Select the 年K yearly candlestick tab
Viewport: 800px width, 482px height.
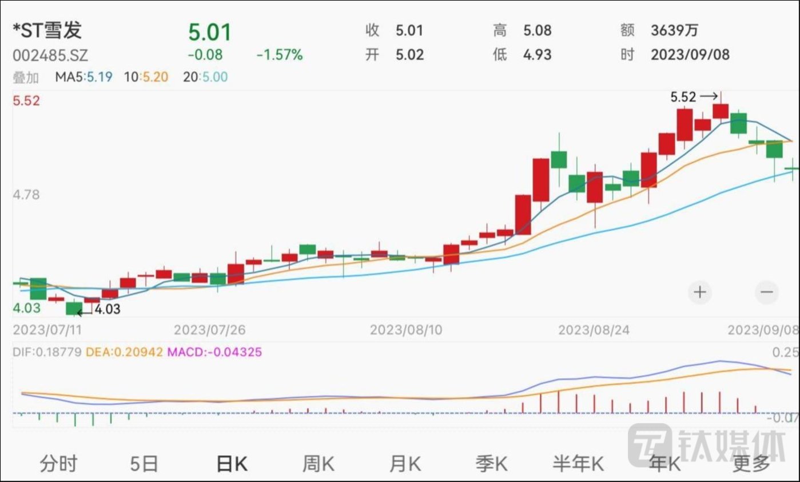(666, 464)
